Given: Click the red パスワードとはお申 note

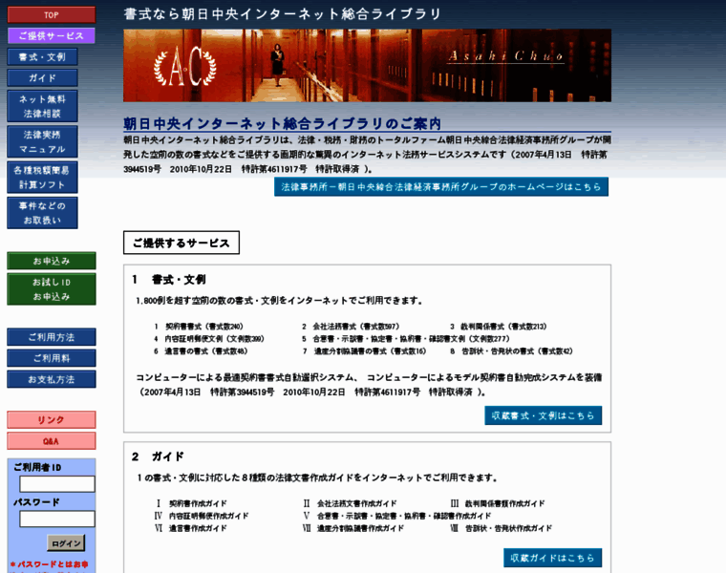Looking at the screenshot, I should [x=50, y=564].
